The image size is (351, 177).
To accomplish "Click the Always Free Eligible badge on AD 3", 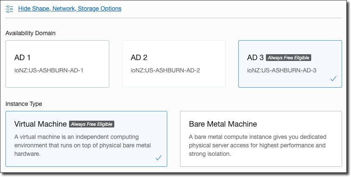I will click(x=290, y=58).
